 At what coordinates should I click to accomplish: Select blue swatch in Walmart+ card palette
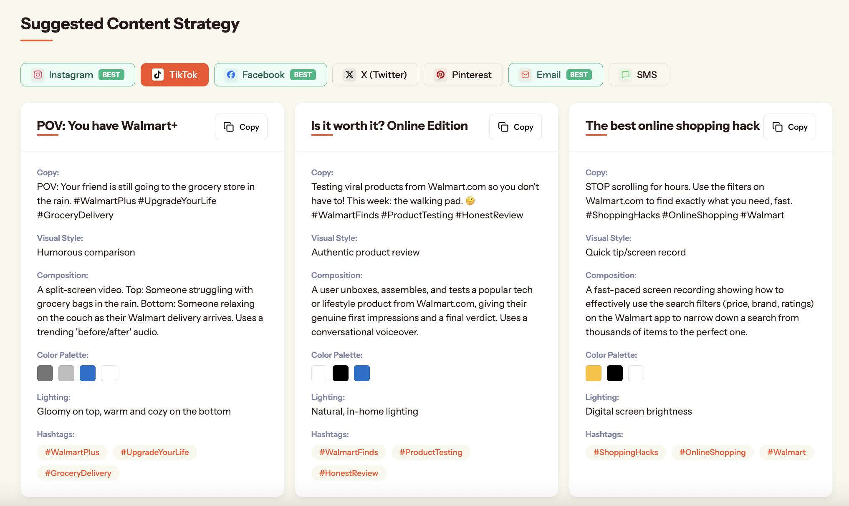[88, 373]
